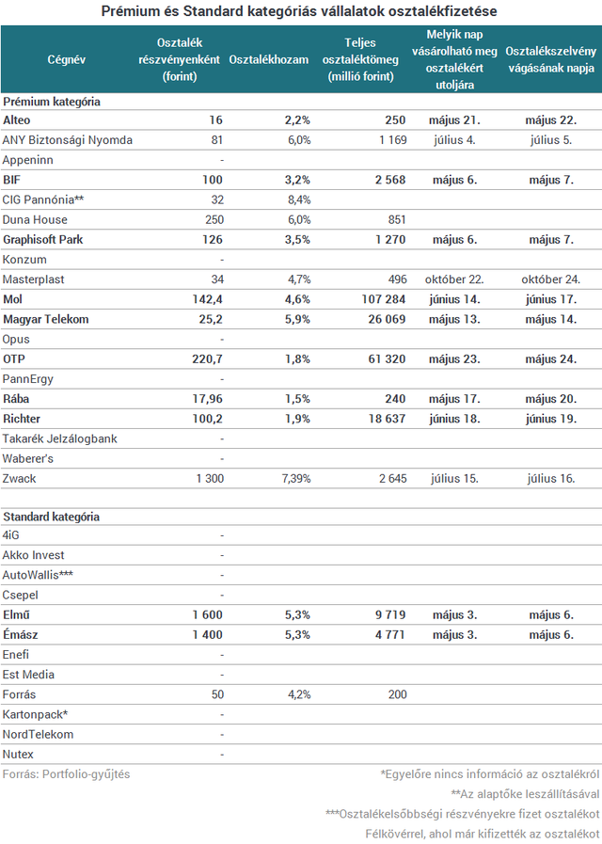The width and height of the screenshot is (602, 844).
Task: Select Mol dividend value 142,4
Action: (x=207, y=299)
